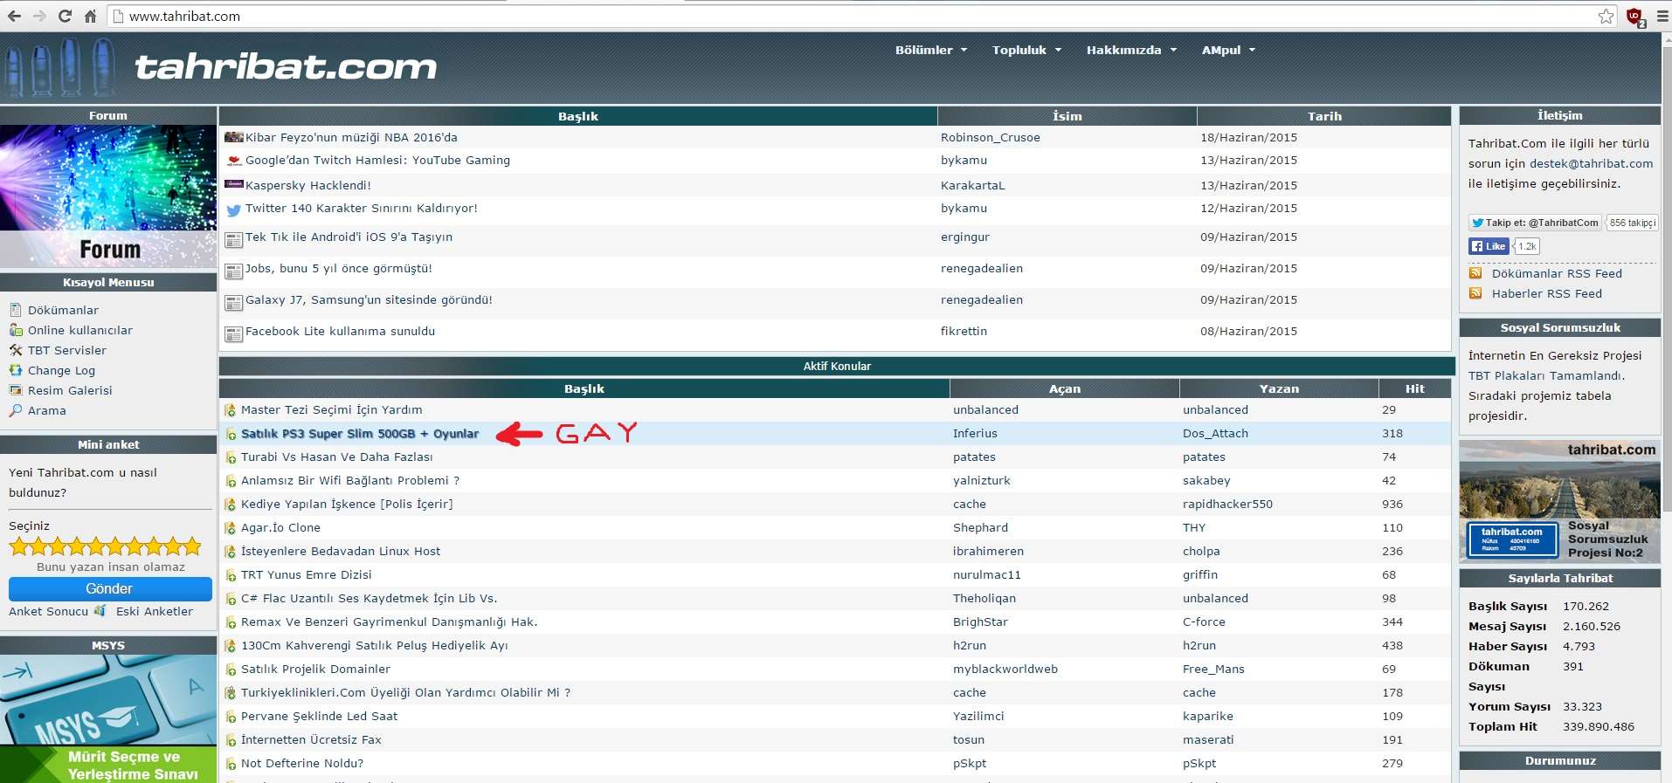Screen dimensions: 1672x783
Task: Open the AMpul menu
Action: point(1227,50)
